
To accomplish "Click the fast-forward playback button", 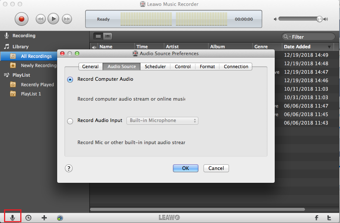I will point(66,19).
